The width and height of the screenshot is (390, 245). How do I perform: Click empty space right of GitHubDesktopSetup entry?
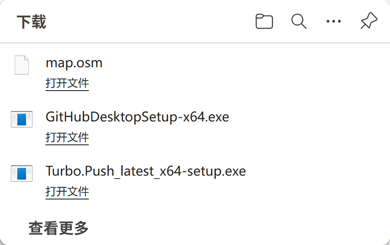point(312,126)
